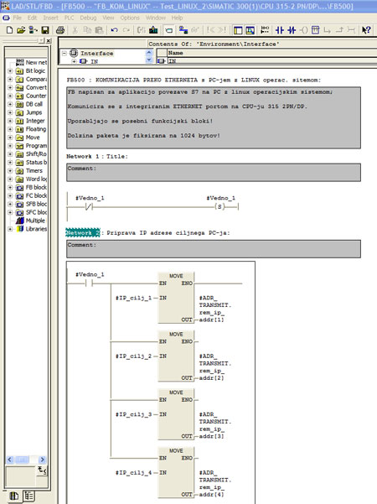This screenshot has width=377, height=504.
Task: Collapse the Interface tree node
Action: pos(65,53)
